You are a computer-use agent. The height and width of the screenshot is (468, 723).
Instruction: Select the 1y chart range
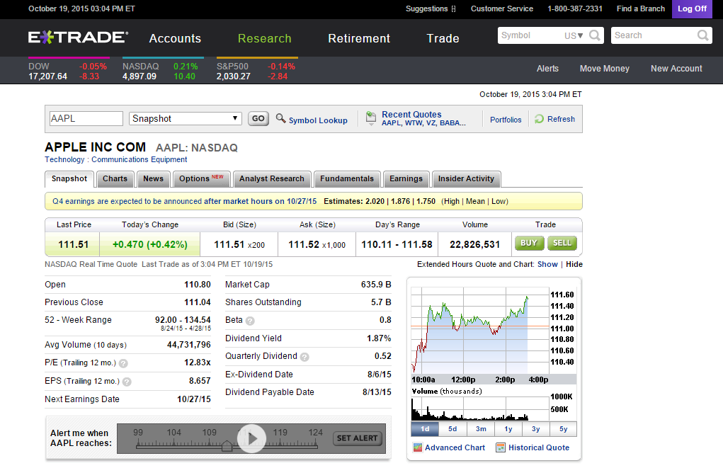(508, 429)
